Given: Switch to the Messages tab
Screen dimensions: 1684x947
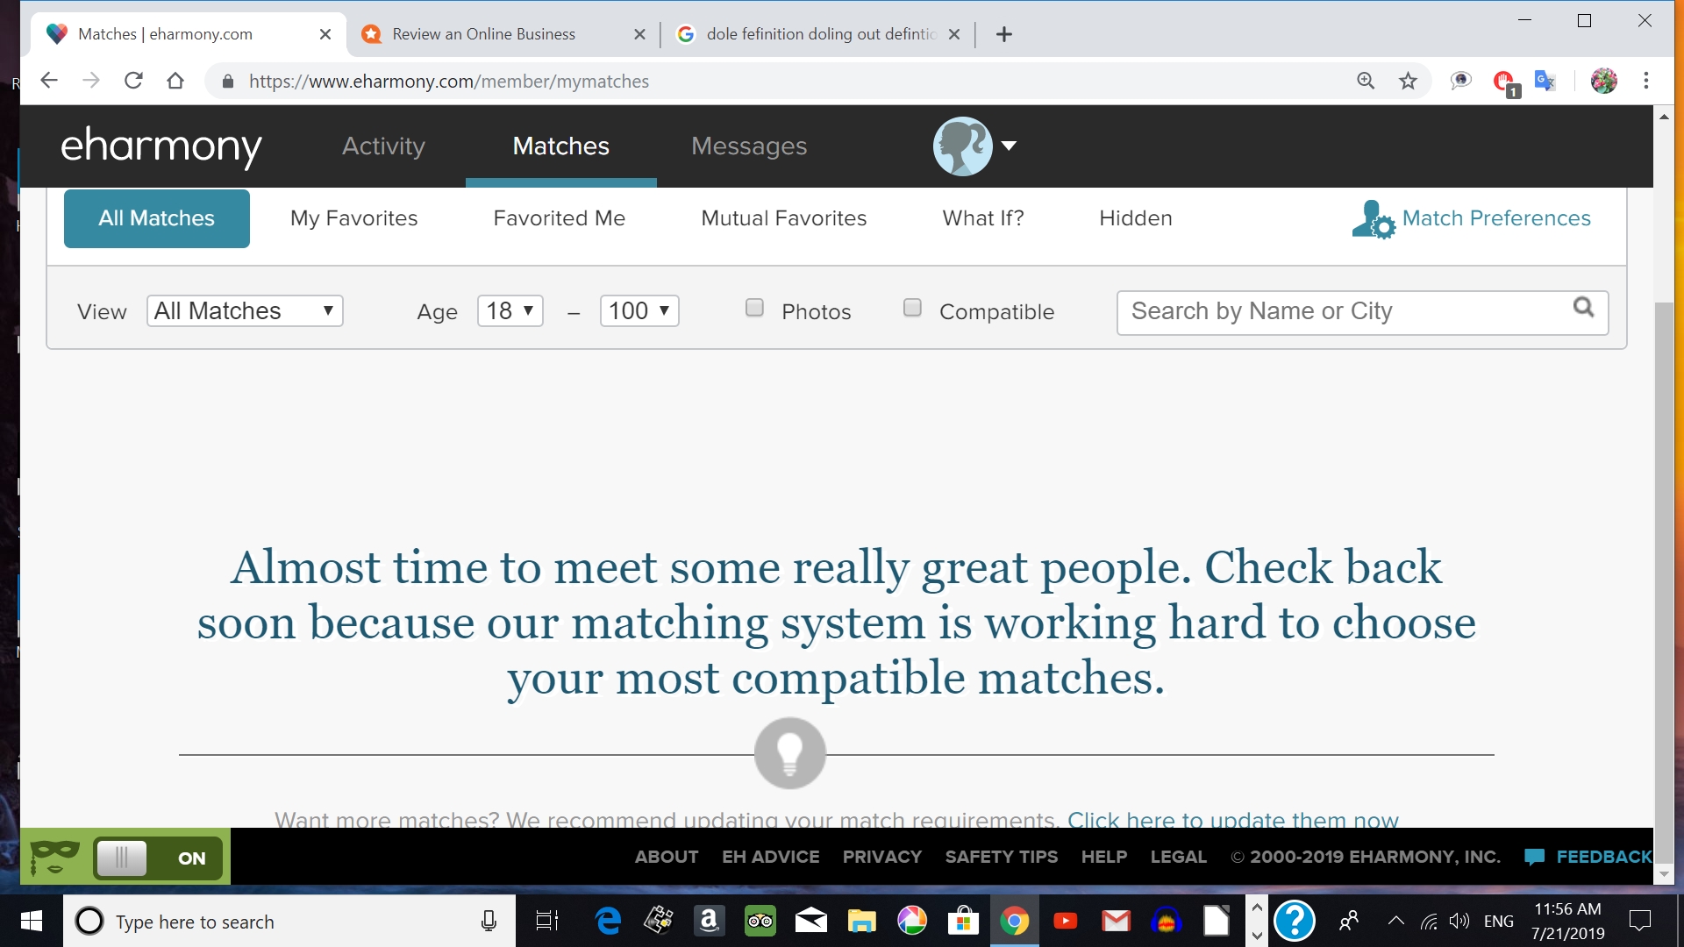Looking at the screenshot, I should (x=748, y=146).
